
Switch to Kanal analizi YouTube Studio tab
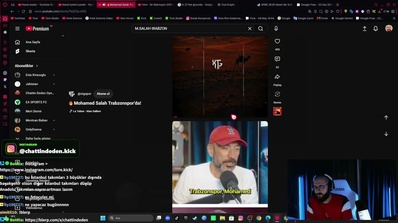(36, 5)
